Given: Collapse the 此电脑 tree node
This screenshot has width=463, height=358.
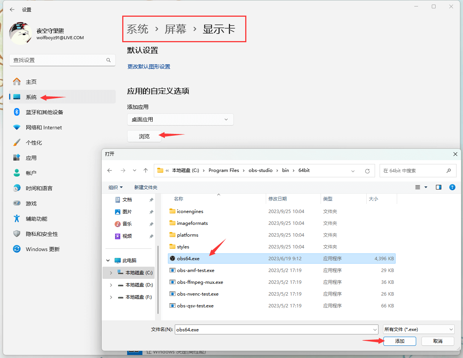Looking at the screenshot, I should coord(108,261).
